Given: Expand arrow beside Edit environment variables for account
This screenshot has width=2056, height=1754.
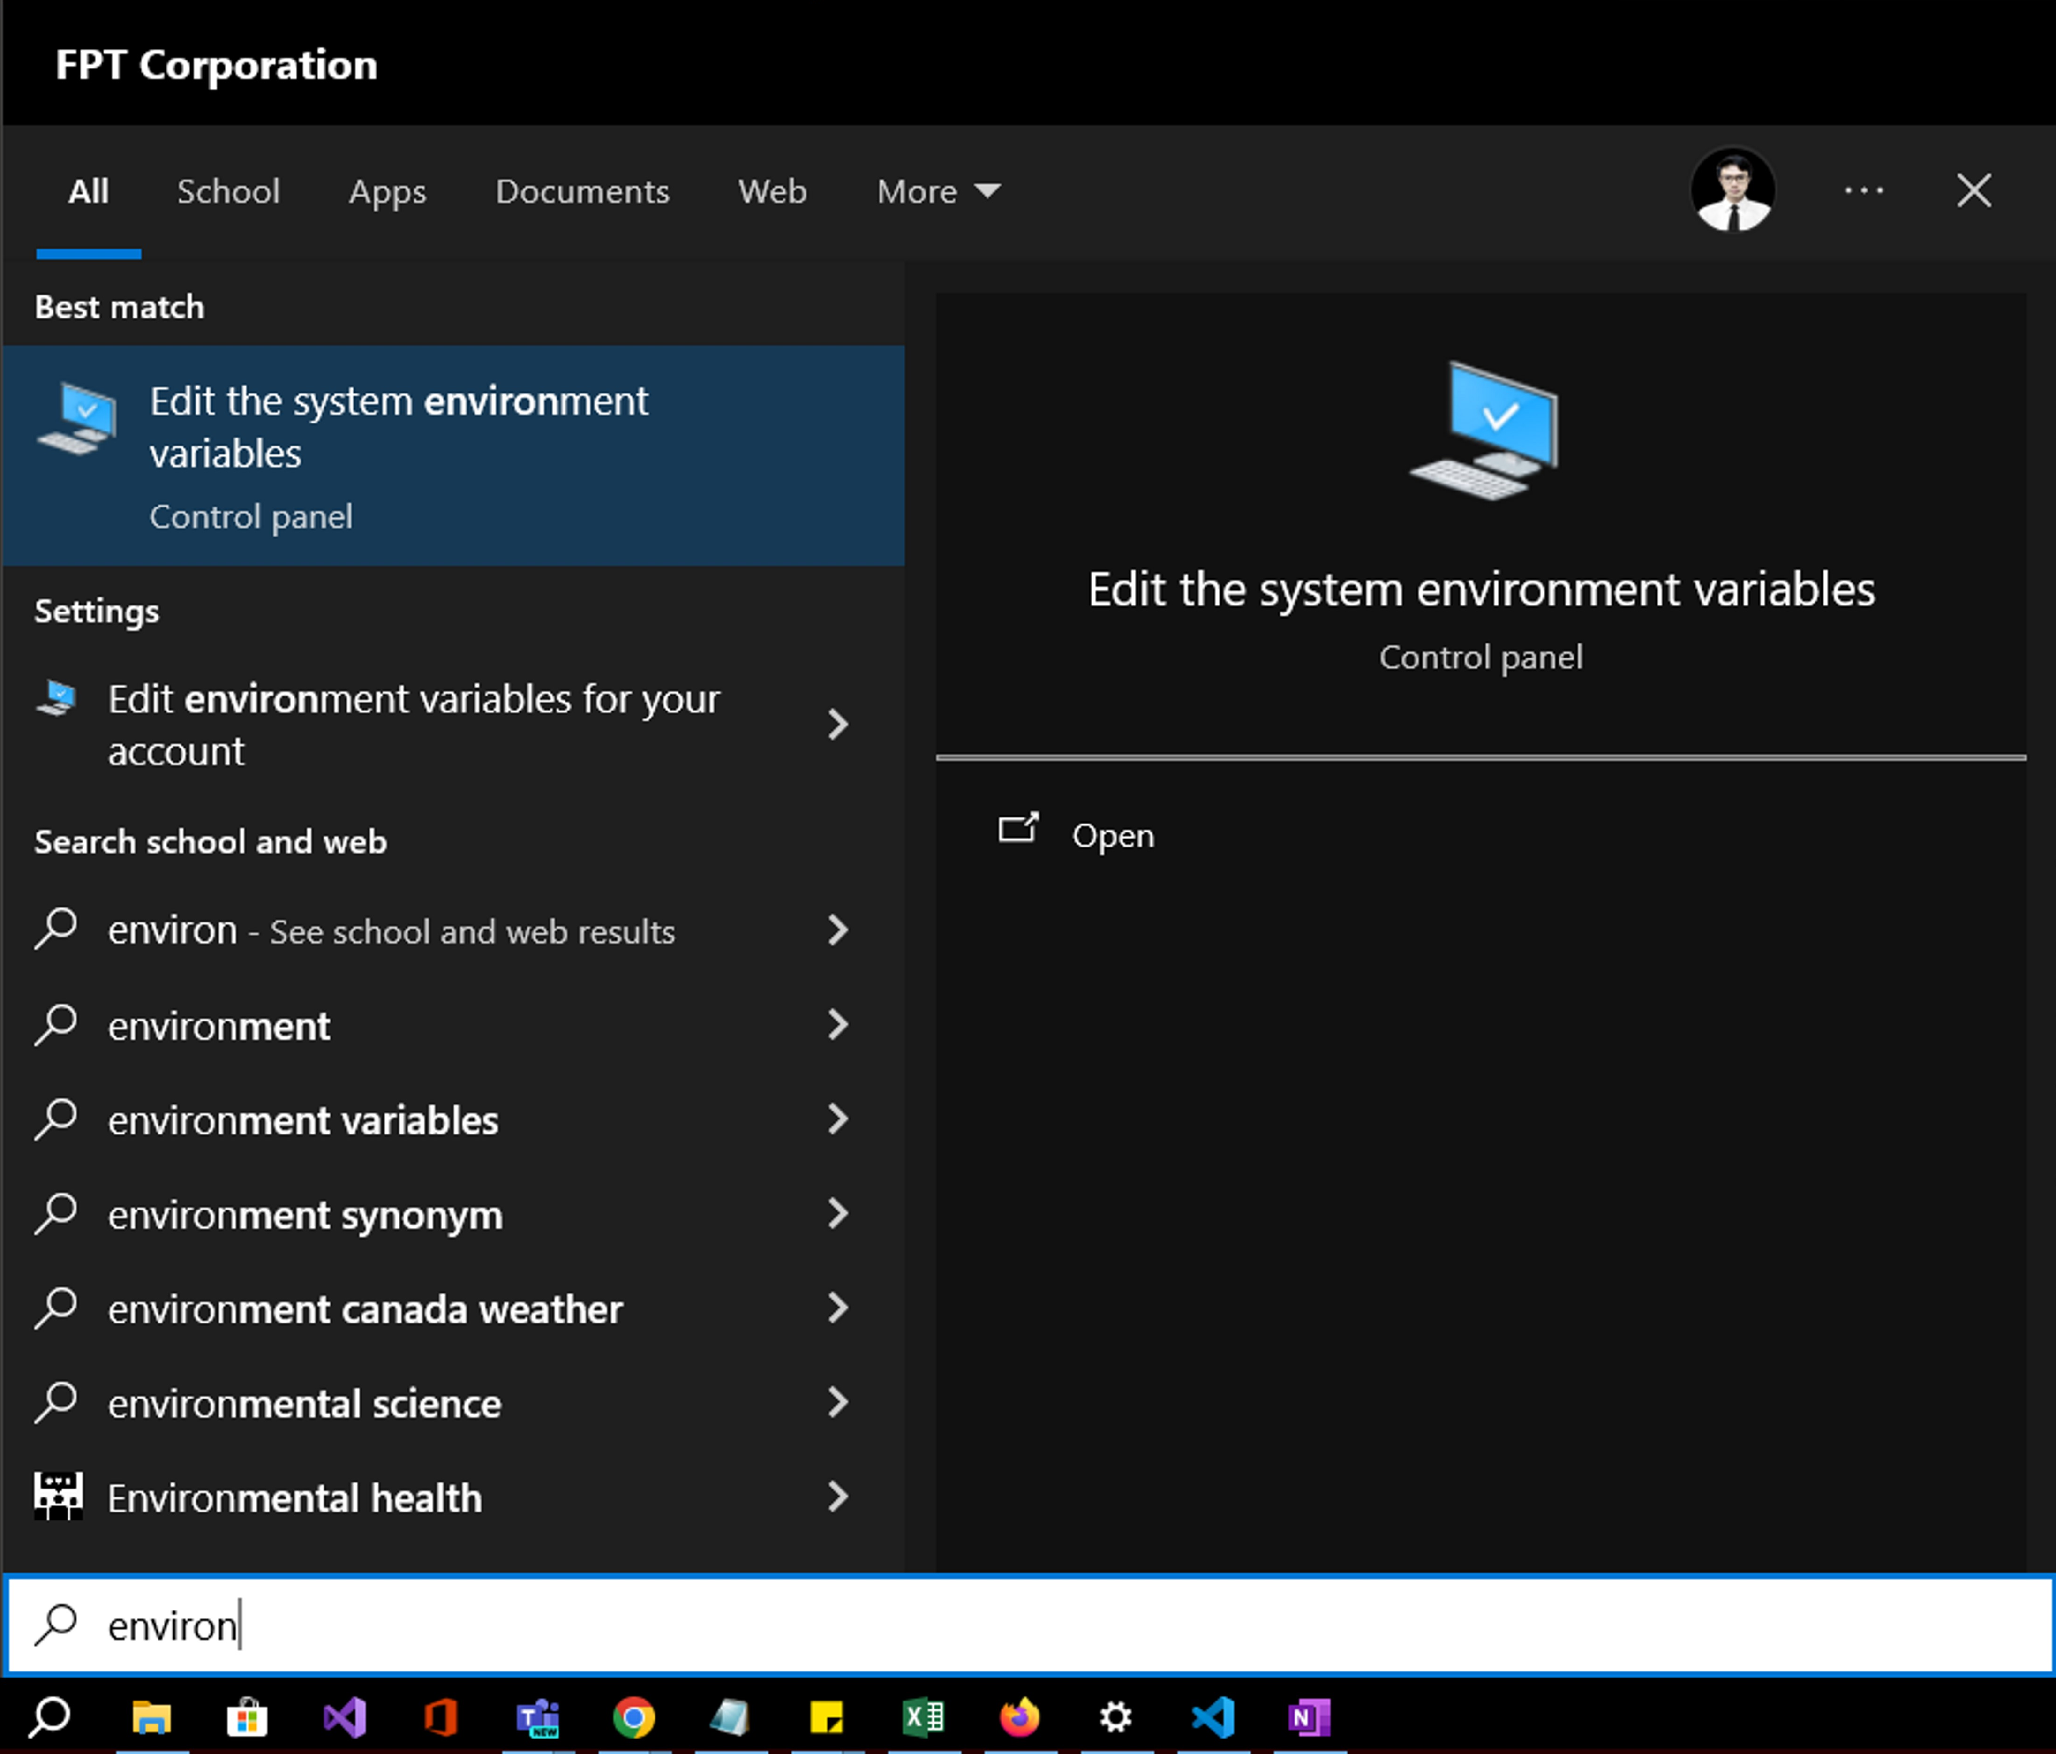Looking at the screenshot, I should click(837, 725).
